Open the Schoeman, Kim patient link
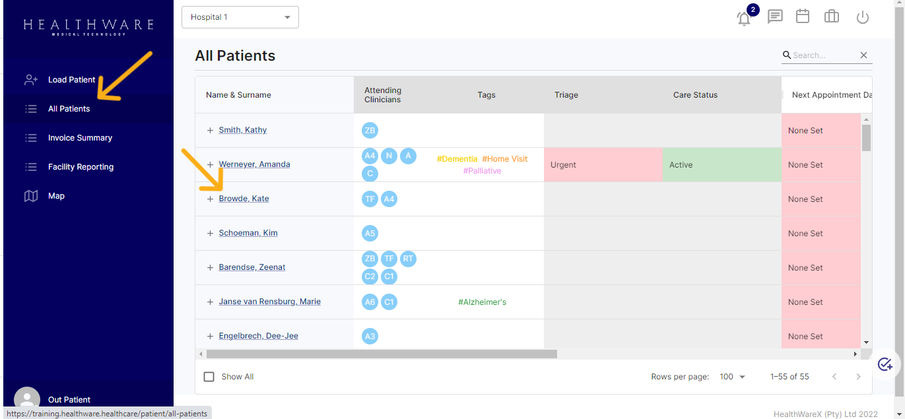The image size is (905, 419). (x=248, y=233)
